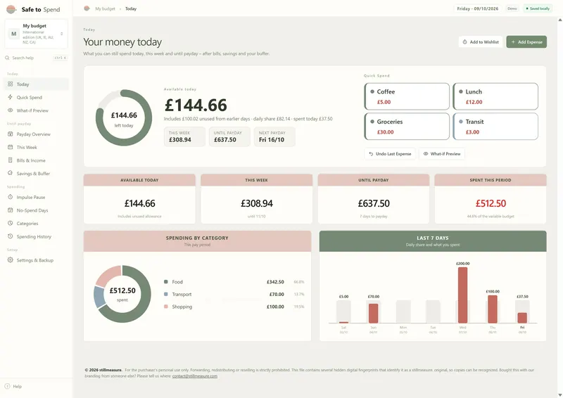Click the Help question mark icon
This screenshot has height=398, width=563.
click(x=7, y=386)
